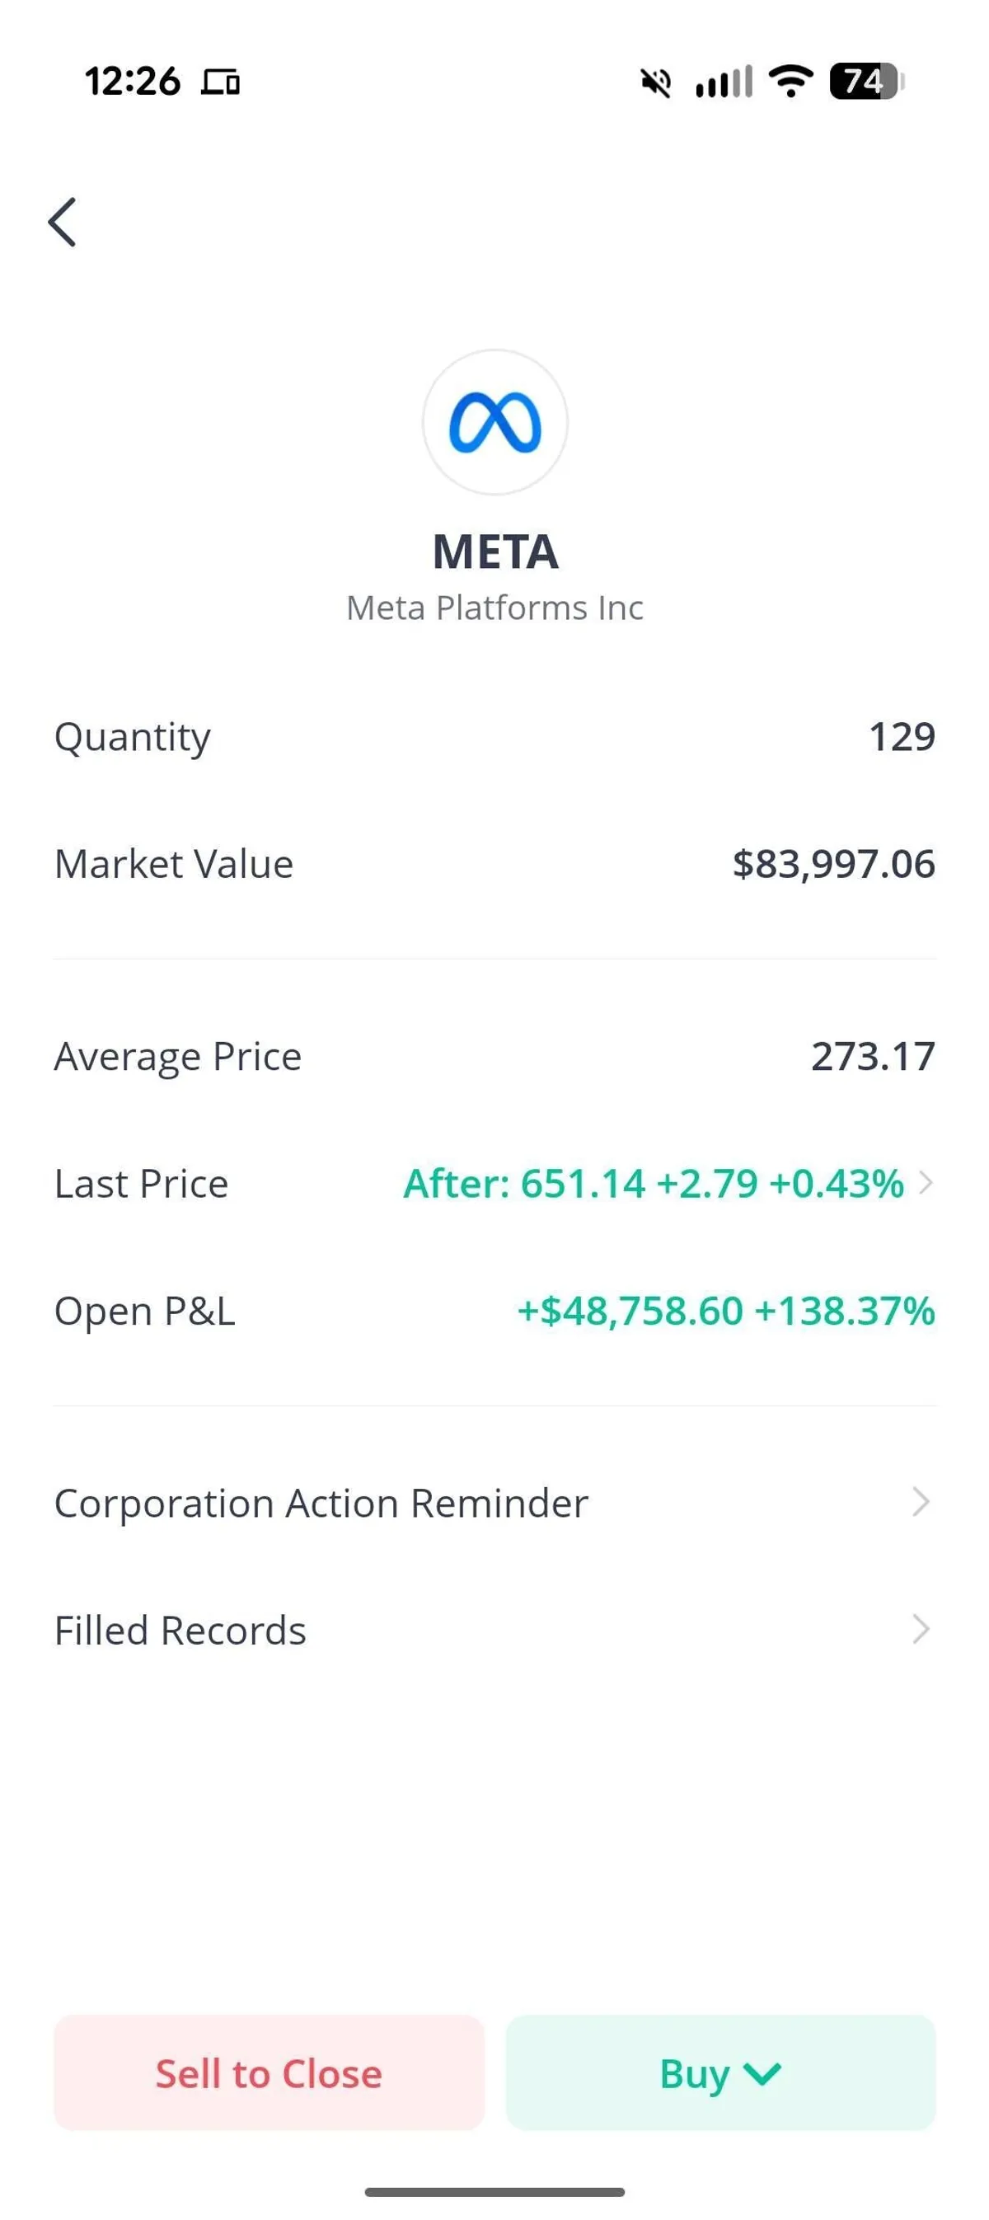Tap the muted bell status icon
This screenshot has height=2220, width=989.
point(655,82)
